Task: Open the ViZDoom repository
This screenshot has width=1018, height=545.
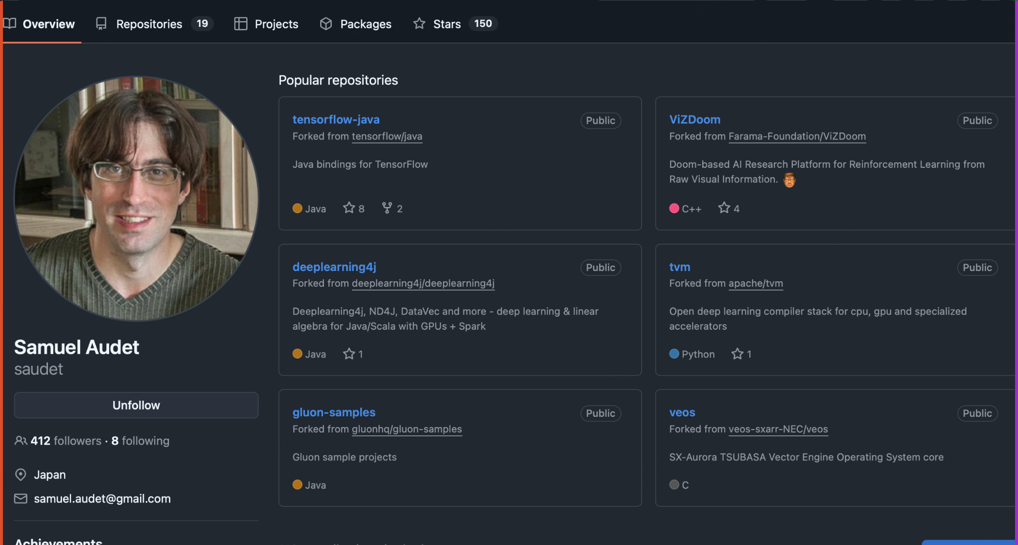Action: point(694,119)
